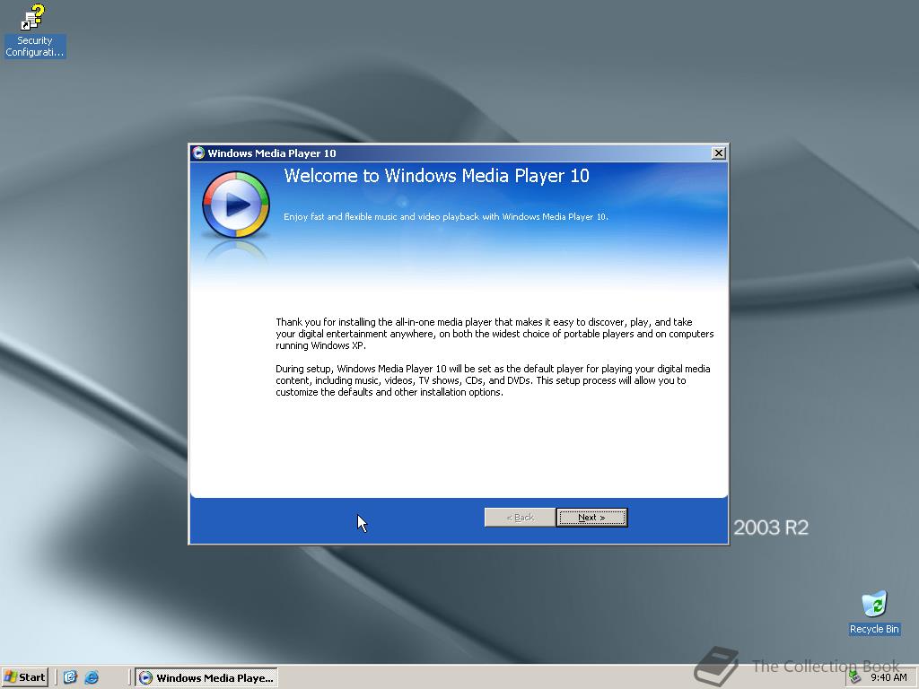
Task: Open the Security Configuration desktop shortcut
Action: coord(35,31)
